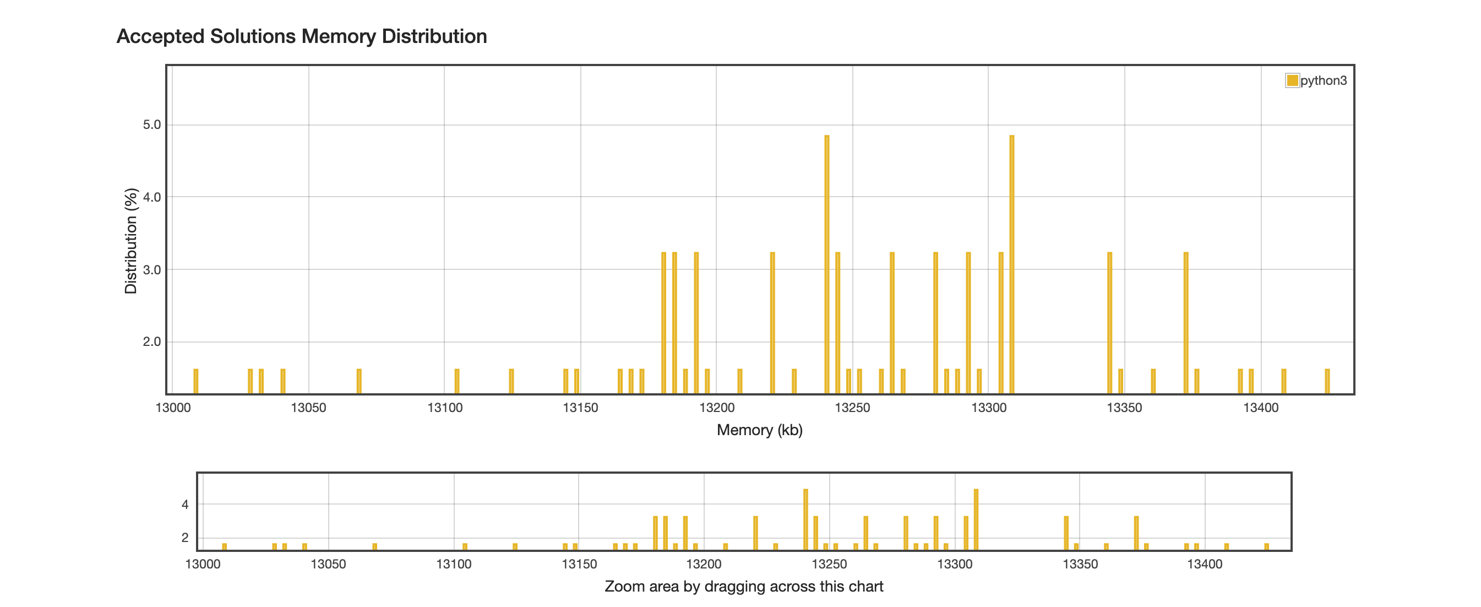Click tallest overview chart bar just left of 13250
Image resolution: width=1481 pixels, height=607 pixels.
(805, 519)
